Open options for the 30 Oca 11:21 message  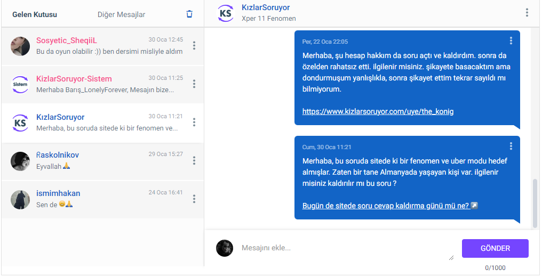tap(511, 146)
